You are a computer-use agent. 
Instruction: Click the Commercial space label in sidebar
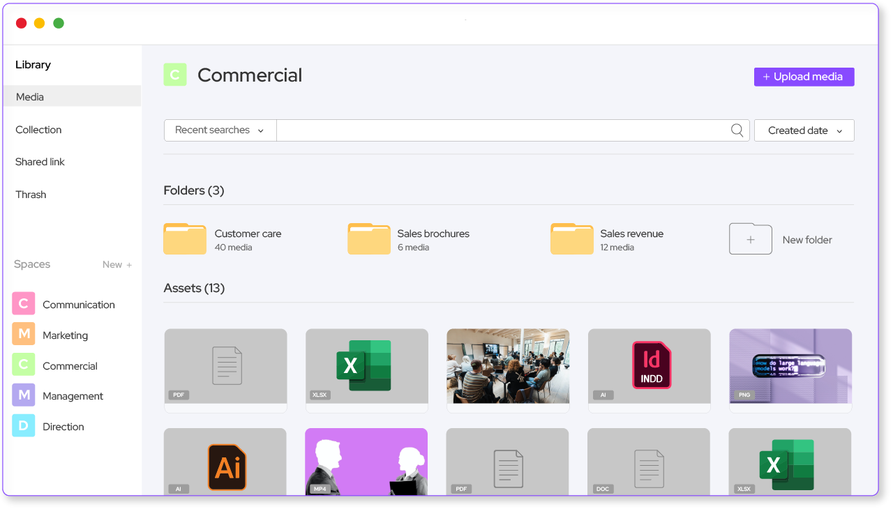point(70,366)
